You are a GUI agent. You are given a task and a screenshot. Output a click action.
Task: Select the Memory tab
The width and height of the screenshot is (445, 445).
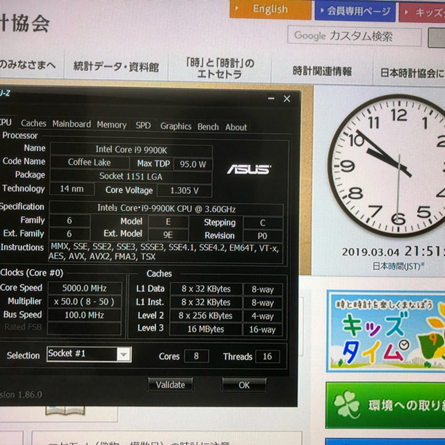click(111, 125)
